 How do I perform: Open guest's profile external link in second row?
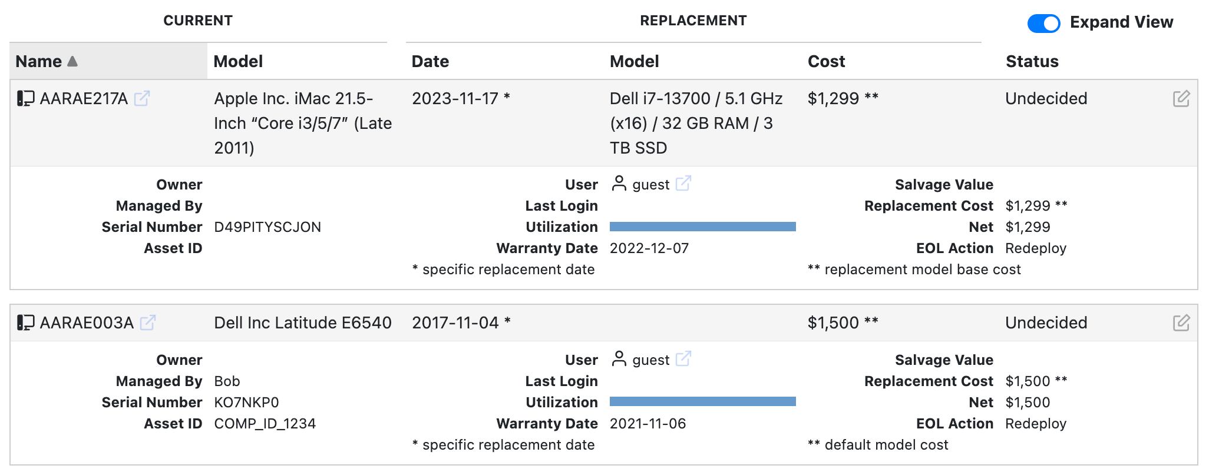(x=683, y=359)
